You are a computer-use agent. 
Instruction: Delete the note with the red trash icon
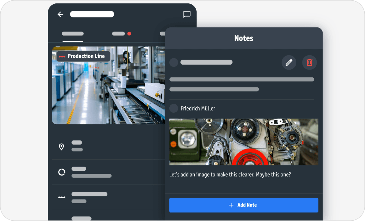[x=309, y=62]
